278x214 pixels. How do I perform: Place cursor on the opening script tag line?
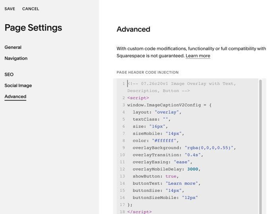[138, 98]
